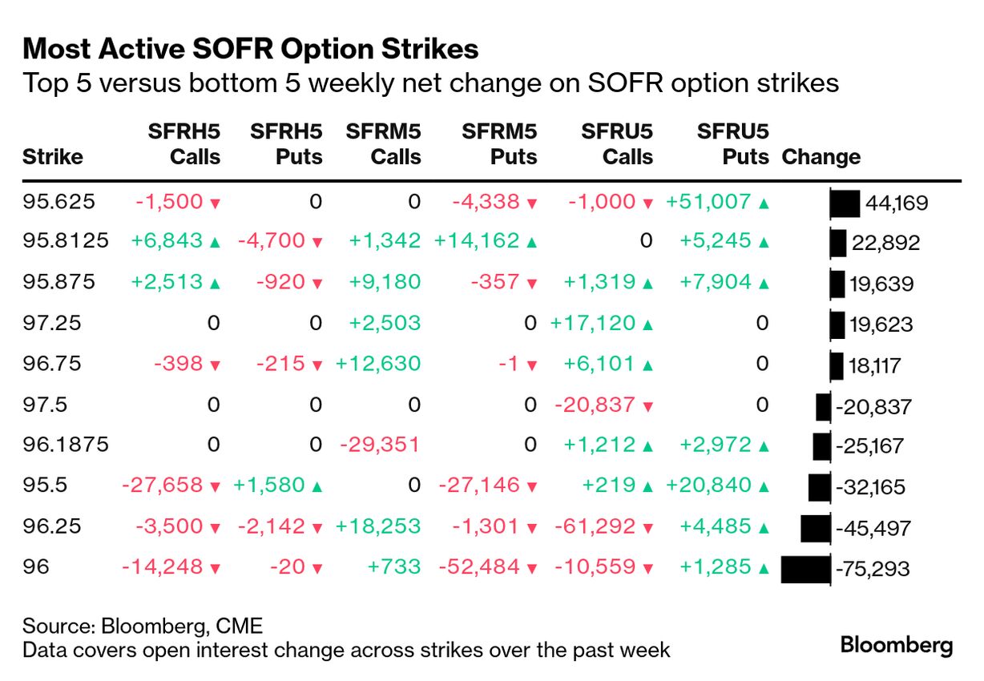This screenshot has height=681, width=984.
Task: Click the bar next to -45,497
Action: click(x=816, y=528)
